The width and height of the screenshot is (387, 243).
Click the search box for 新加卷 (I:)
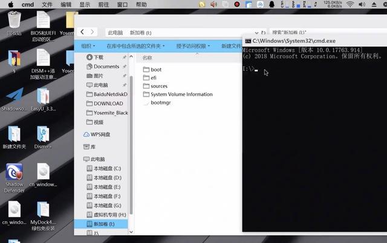point(328,32)
